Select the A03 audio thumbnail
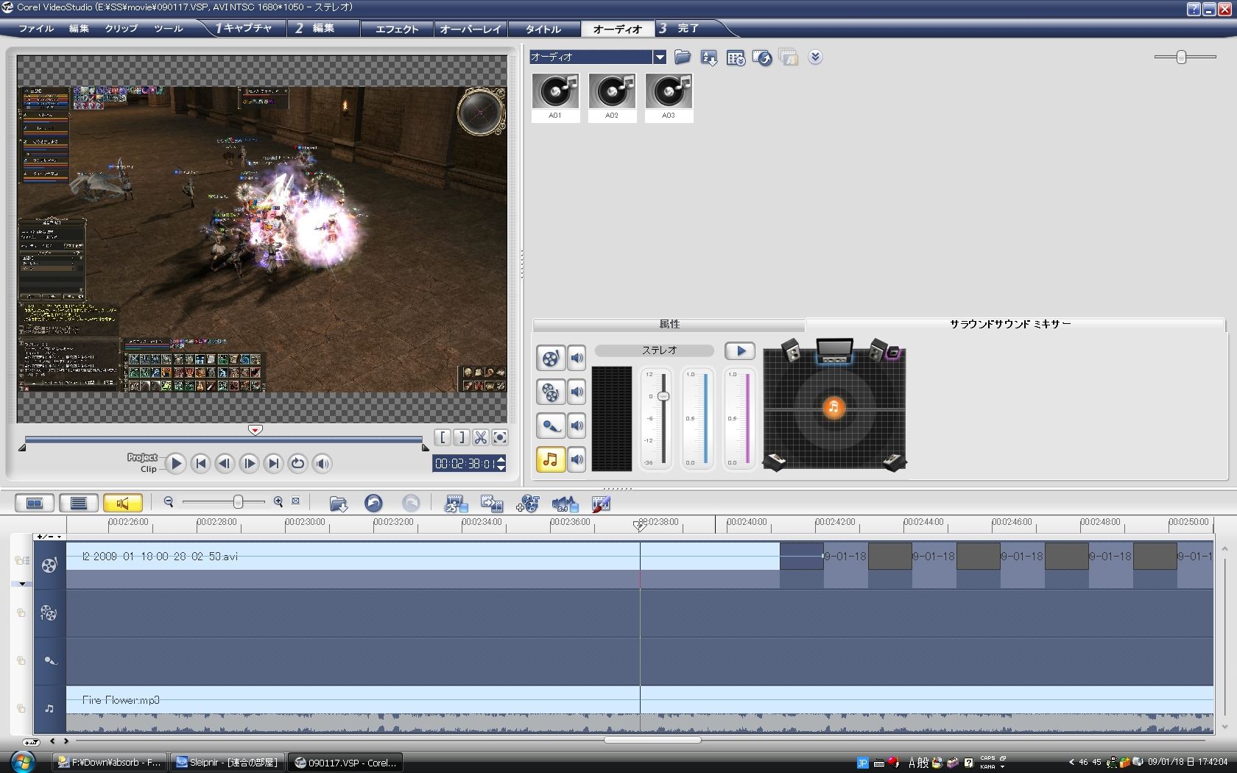The image size is (1237, 773). coord(669,97)
